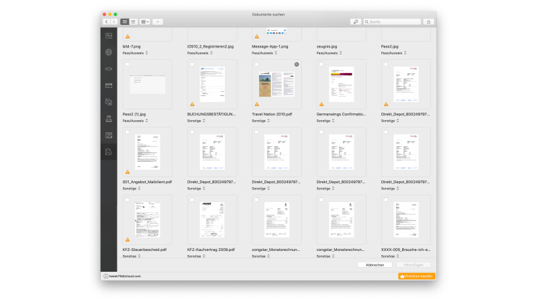Click the document search icon in the sidebar
537x302 pixels.
pyautogui.click(x=108, y=152)
